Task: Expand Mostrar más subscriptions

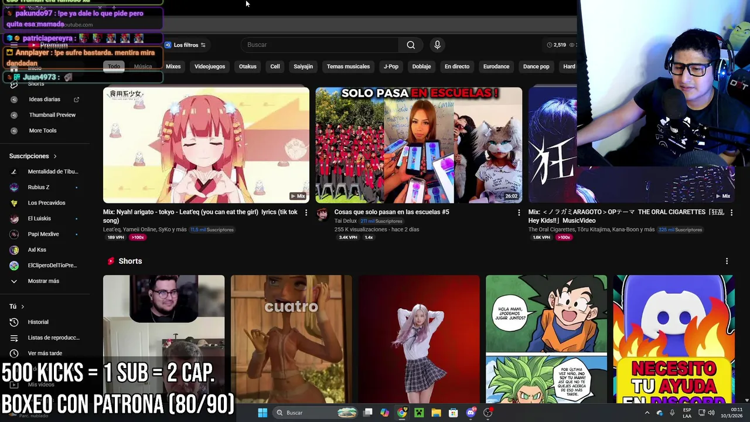Action: [43, 281]
